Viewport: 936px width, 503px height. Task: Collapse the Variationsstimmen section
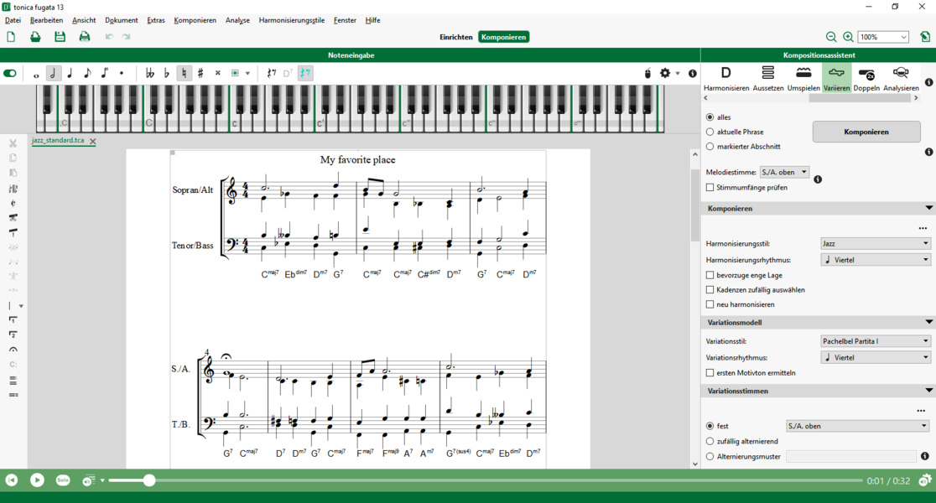(x=928, y=391)
